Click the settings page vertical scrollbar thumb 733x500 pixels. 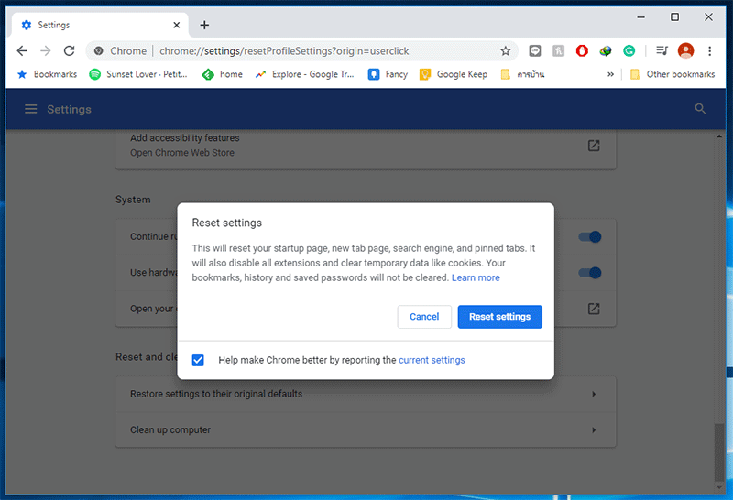tap(718, 451)
